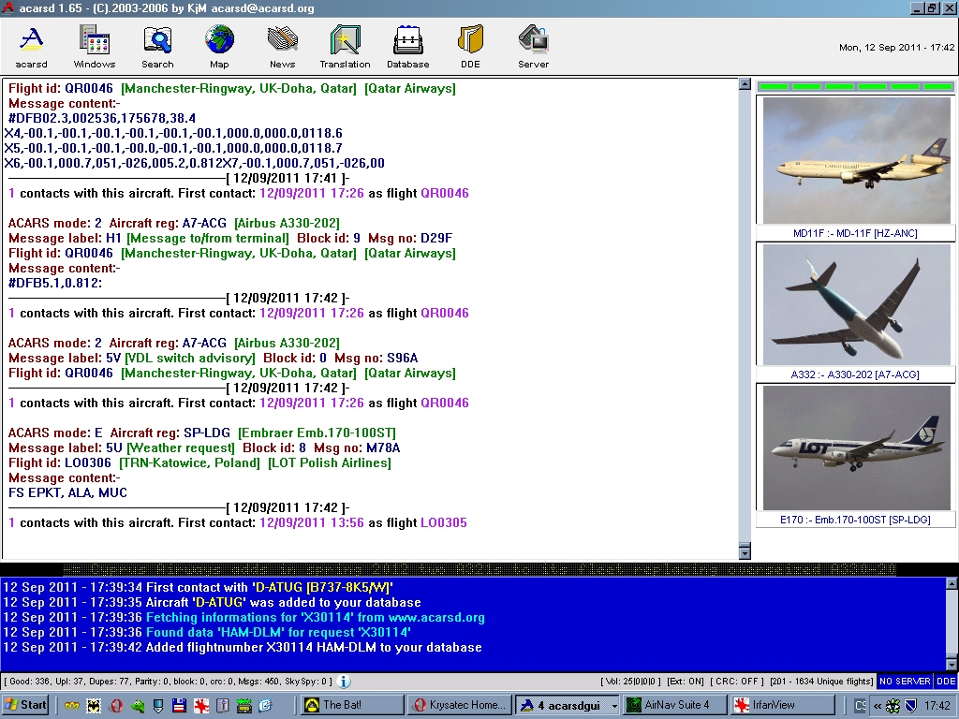Click the '[CRC: OFF]' status entry
The image size is (959, 719).
736,682
